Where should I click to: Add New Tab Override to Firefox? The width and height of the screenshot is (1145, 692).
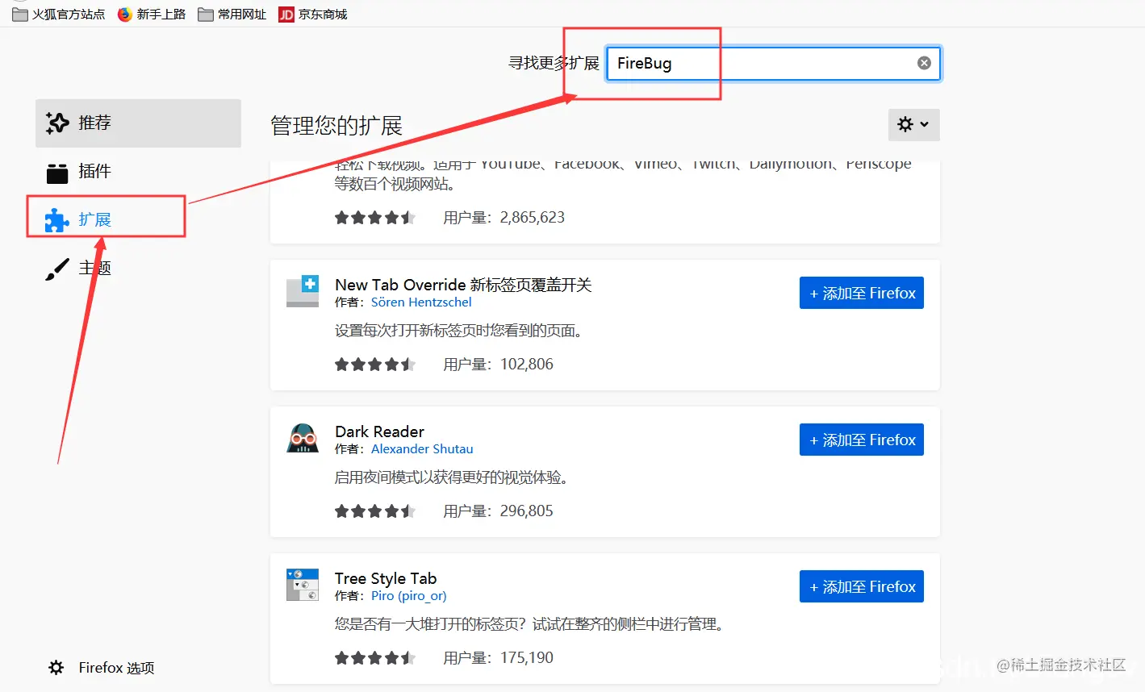point(862,293)
